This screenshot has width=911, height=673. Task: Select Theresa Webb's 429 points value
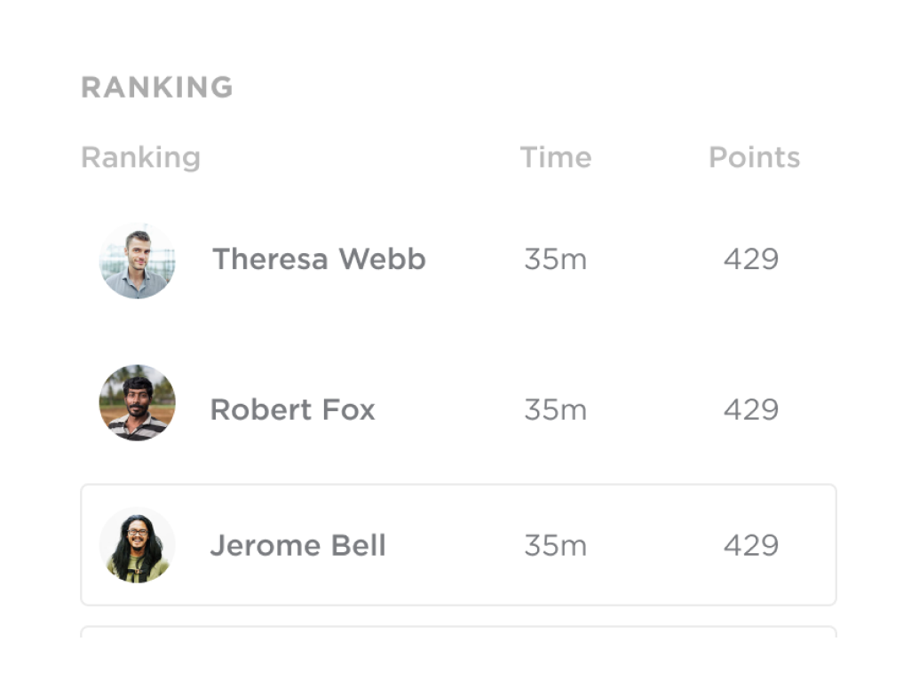pyautogui.click(x=751, y=259)
